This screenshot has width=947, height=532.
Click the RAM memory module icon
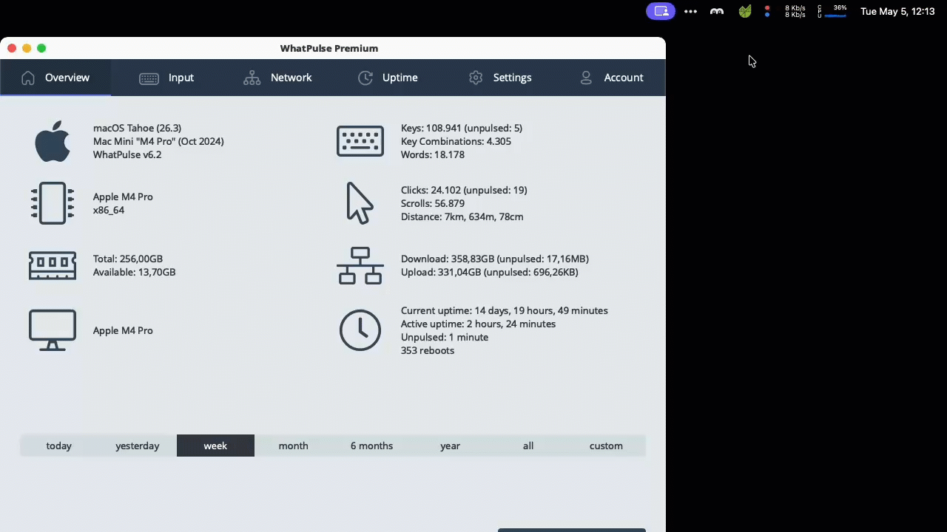53,265
